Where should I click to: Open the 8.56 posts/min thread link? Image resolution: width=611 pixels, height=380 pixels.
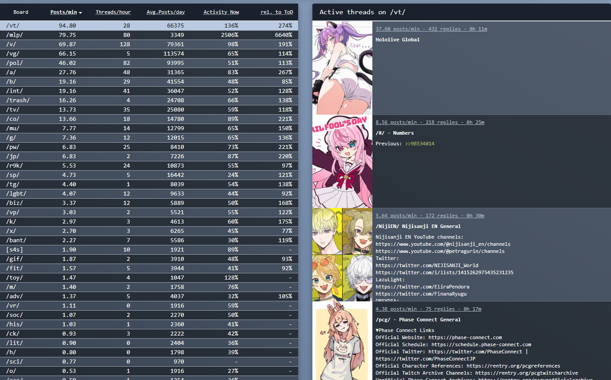[x=430, y=122]
